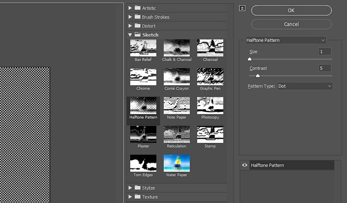
Task: Choose the Note Paper filter thumbnail
Action: click(177, 106)
